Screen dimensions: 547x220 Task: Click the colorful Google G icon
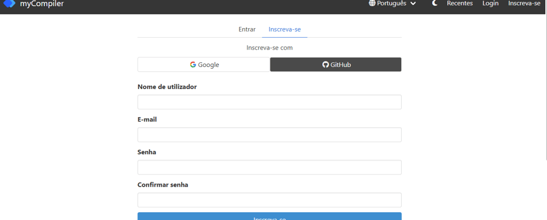(x=193, y=65)
